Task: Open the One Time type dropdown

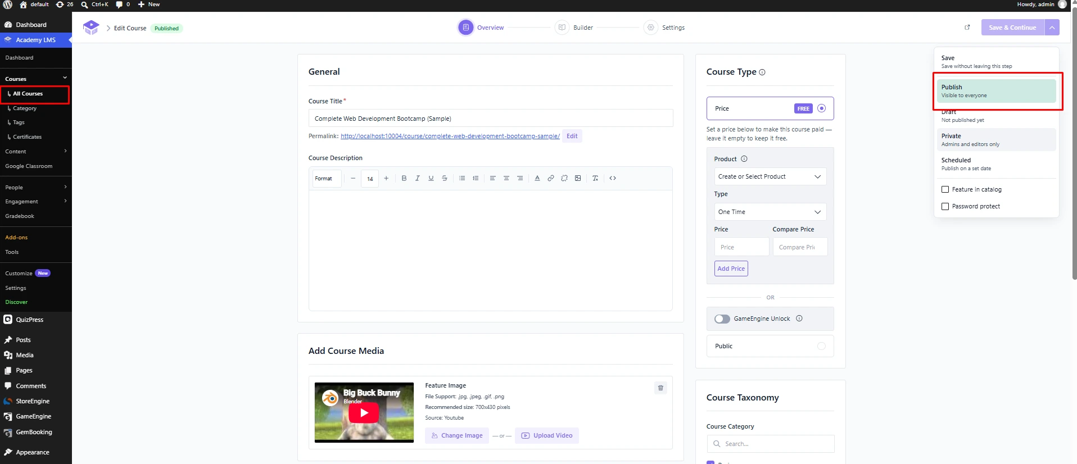Action: pyautogui.click(x=770, y=212)
